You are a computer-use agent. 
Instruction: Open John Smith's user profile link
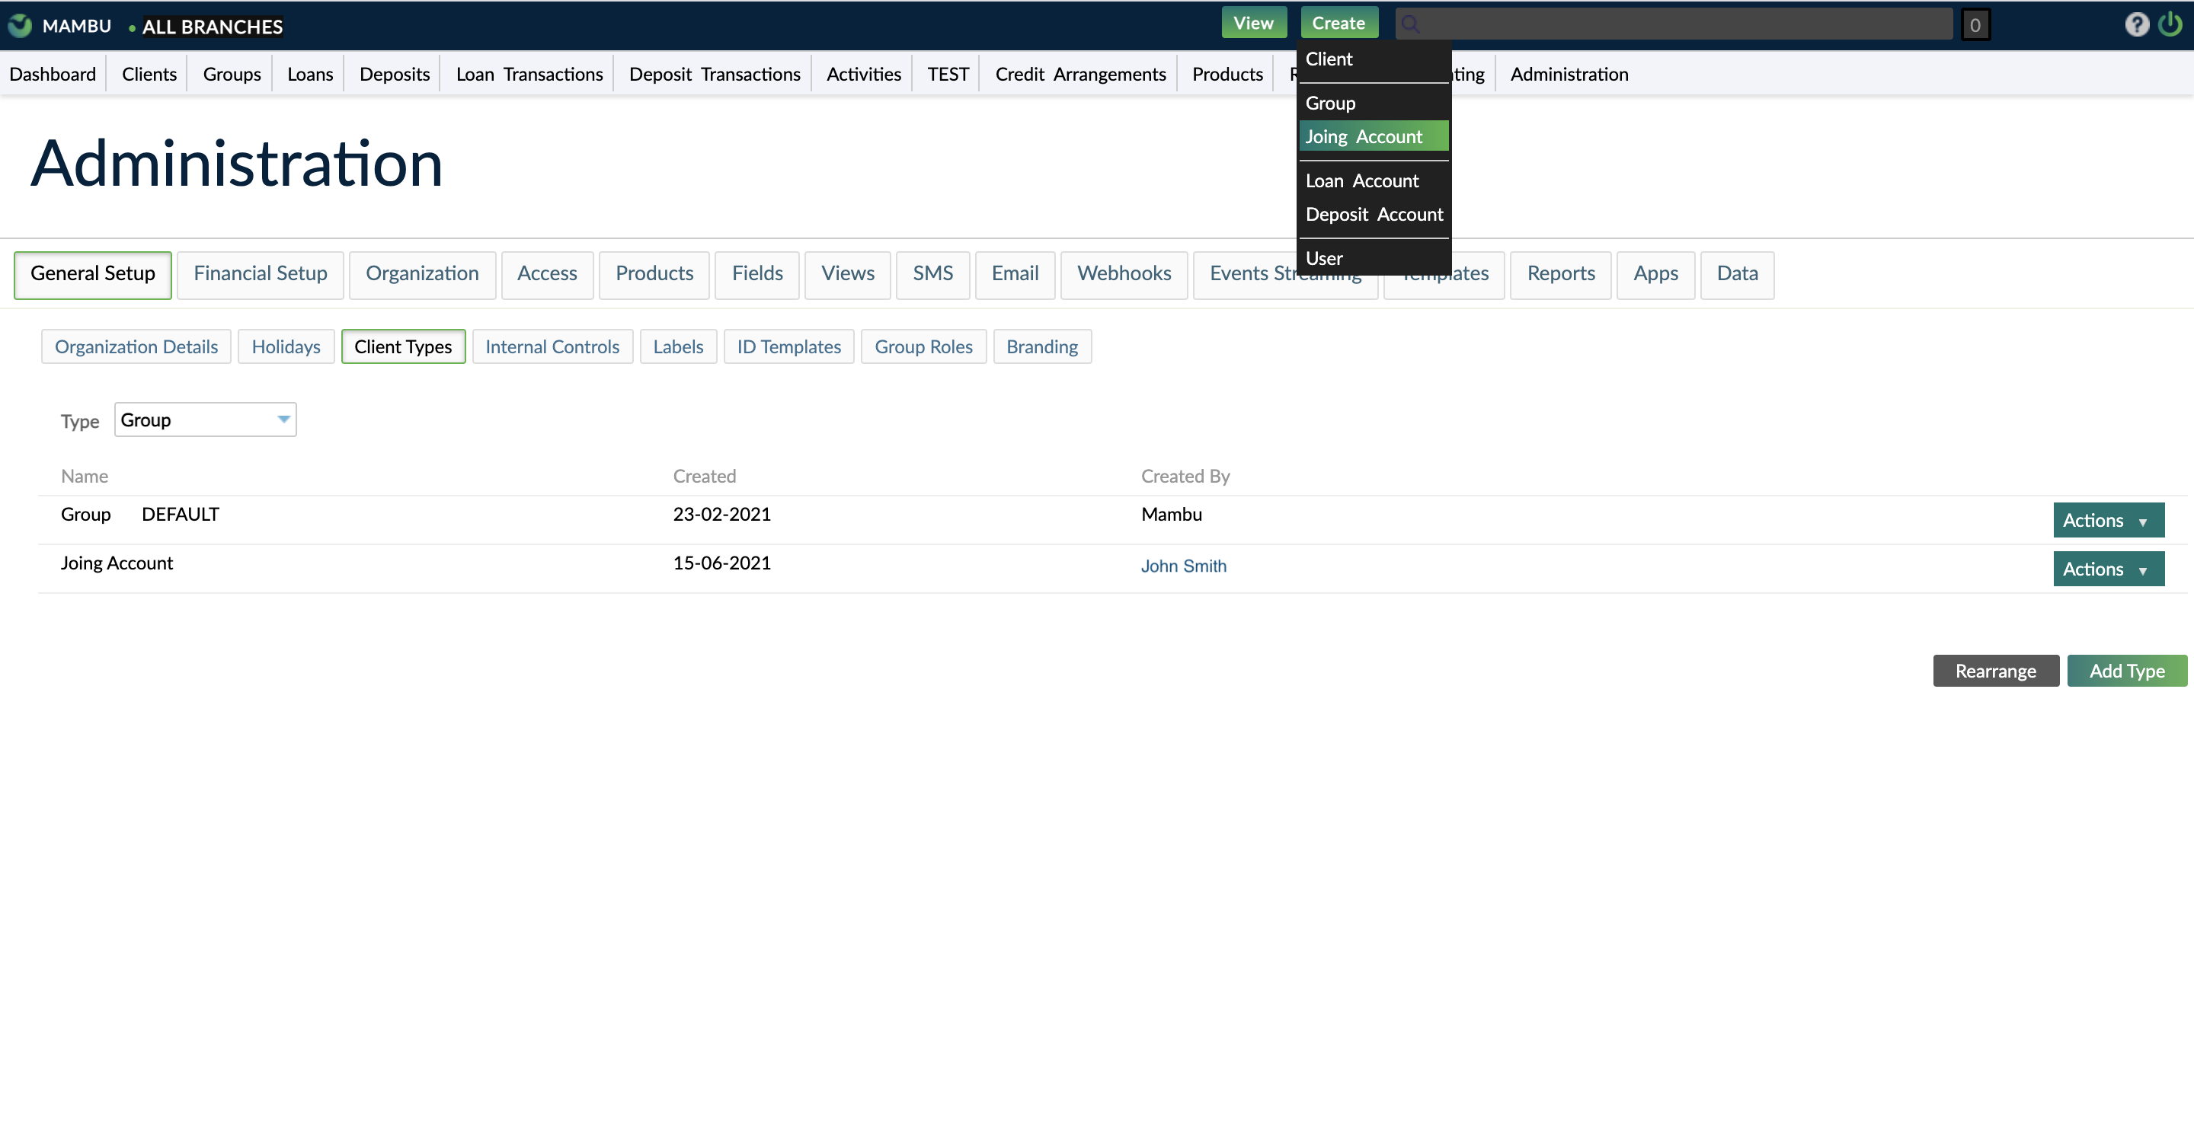[1183, 566]
